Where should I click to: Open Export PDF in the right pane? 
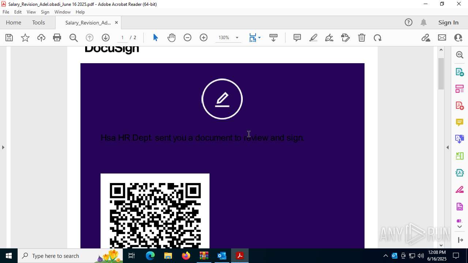460,72
